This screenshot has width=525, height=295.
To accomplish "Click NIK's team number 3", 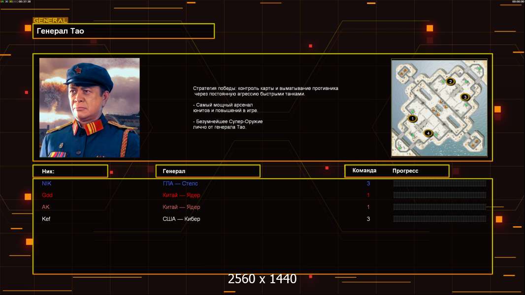I will 368,183.
